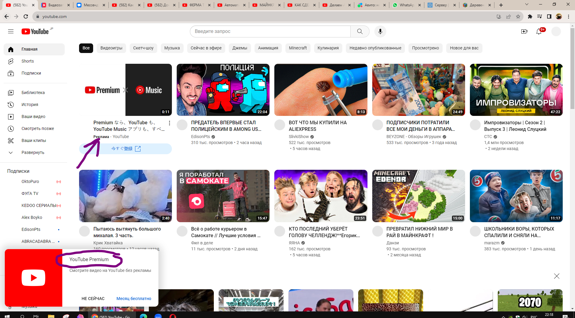Image resolution: width=575 pixels, height=318 pixels.
Task: Open Chrome tab search dropdown
Action: coord(526,4)
